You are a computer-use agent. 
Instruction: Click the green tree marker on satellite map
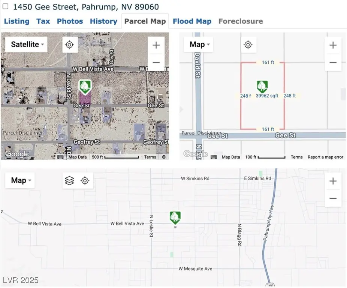click(x=85, y=87)
